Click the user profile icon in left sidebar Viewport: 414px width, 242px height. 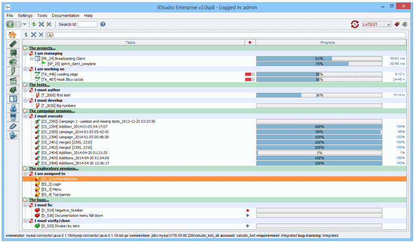tap(13, 107)
